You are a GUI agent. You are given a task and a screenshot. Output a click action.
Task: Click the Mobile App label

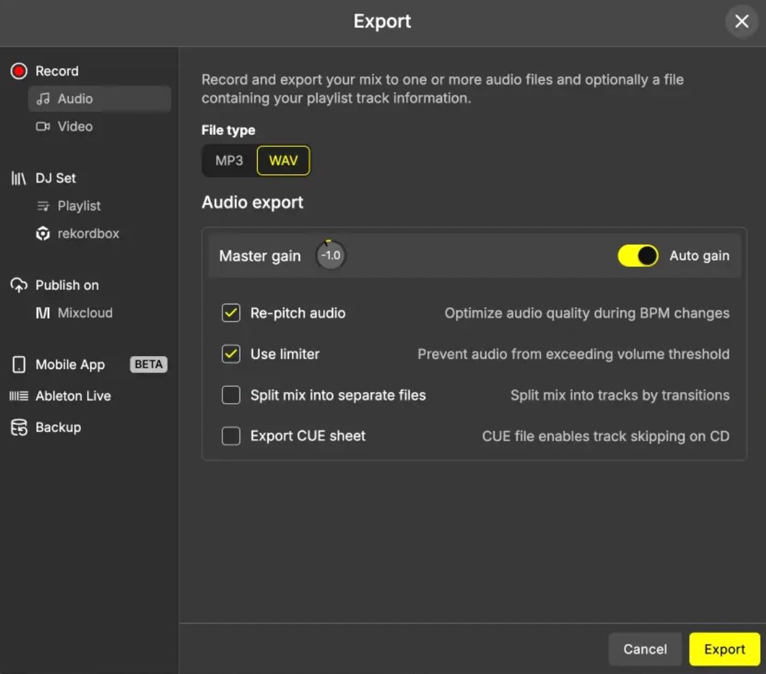point(70,365)
